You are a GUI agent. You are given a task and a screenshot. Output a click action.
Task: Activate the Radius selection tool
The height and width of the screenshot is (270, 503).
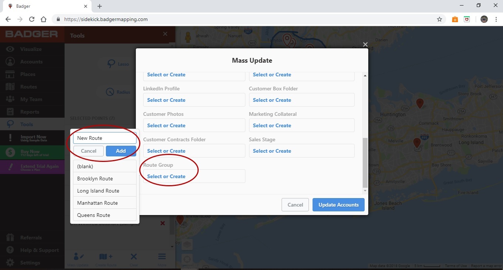(117, 92)
